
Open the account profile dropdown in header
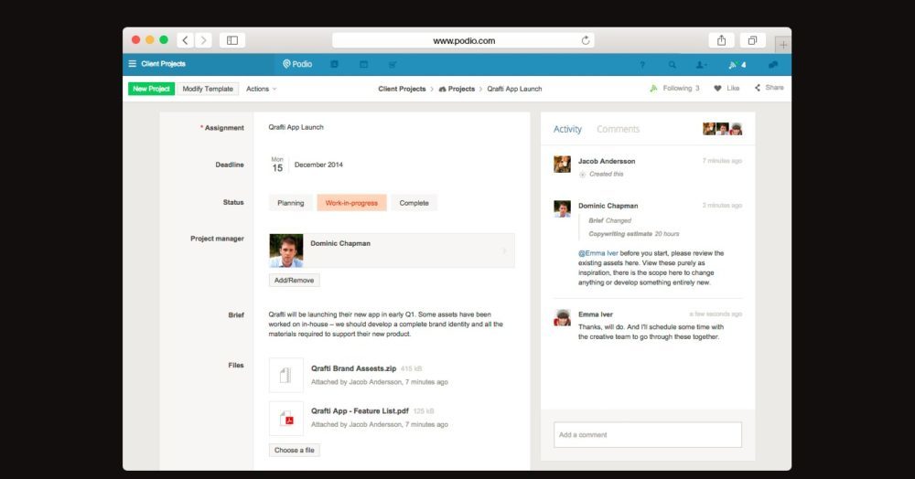pyautogui.click(x=701, y=65)
